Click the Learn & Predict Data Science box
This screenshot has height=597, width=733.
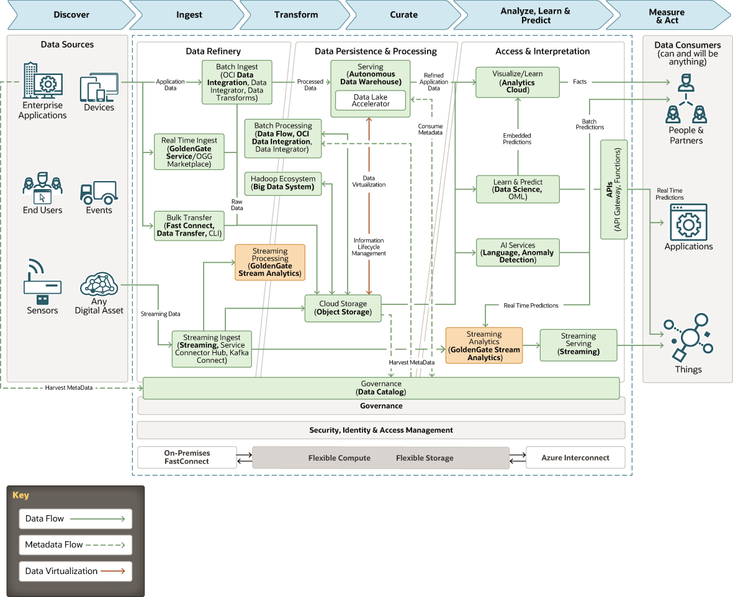(x=518, y=189)
